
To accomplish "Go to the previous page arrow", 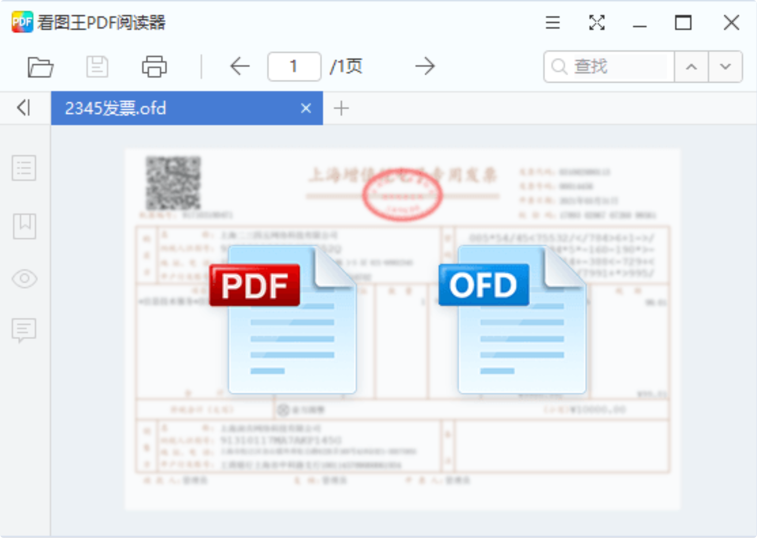I will pyautogui.click(x=239, y=66).
